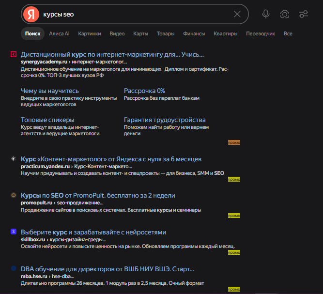Click the practicum.yandex.ru domain link
The height and width of the screenshot is (294, 323).
click(45, 167)
